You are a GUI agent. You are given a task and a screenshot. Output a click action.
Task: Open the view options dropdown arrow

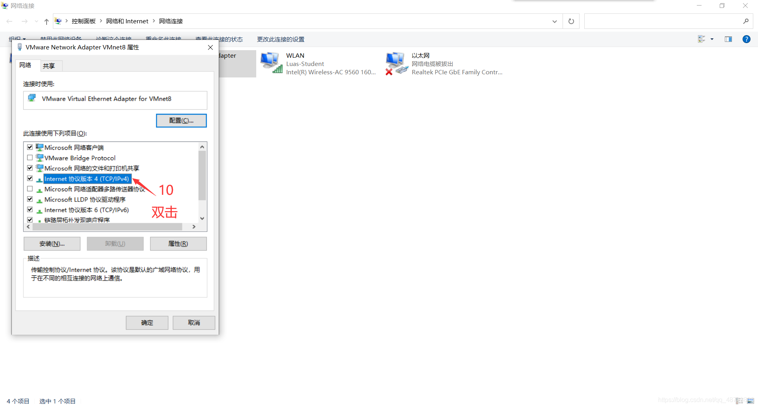[x=712, y=39]
